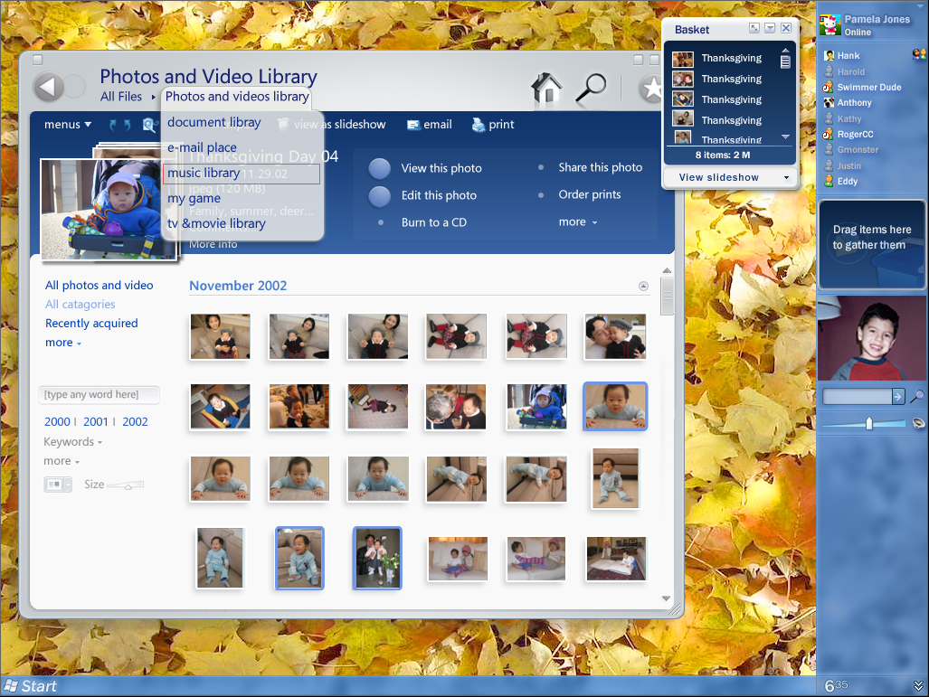The height and width of the screenshot is (697, 929).
Task: Click RogerCC's status icon
Action: (829, 135)
